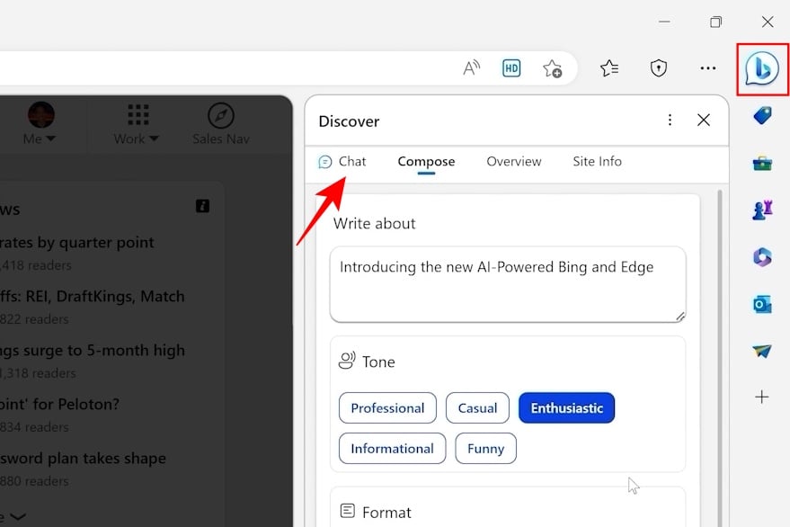This screenshot has height=527, width=790.
Task: Launch Microsoft 365 from the sidebar
Action: (x=762, y=257)
